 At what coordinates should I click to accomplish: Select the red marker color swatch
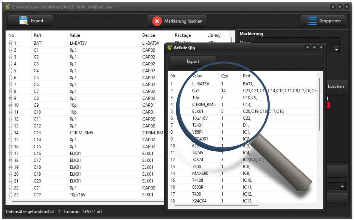pos(328,105)
